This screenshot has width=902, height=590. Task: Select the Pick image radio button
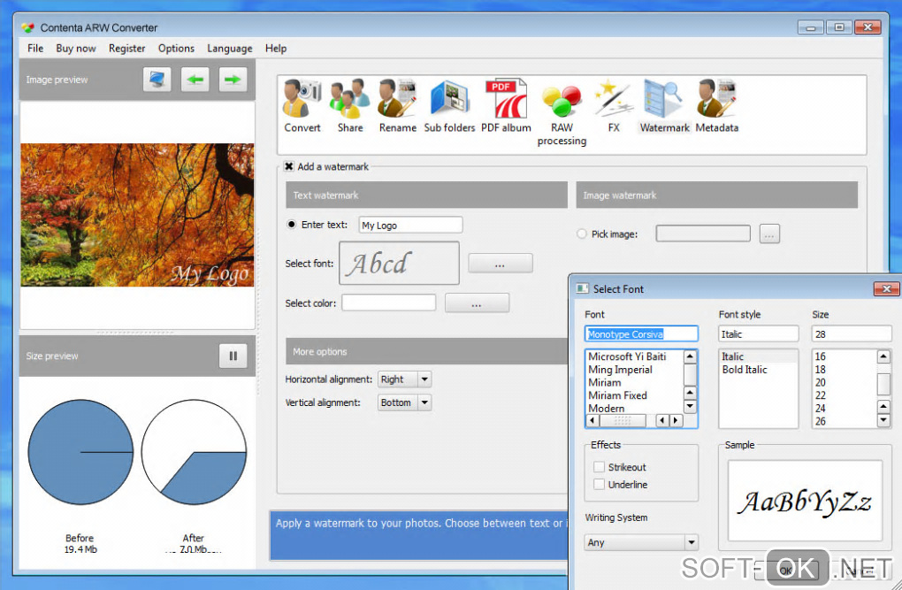(x=582, y=234)
